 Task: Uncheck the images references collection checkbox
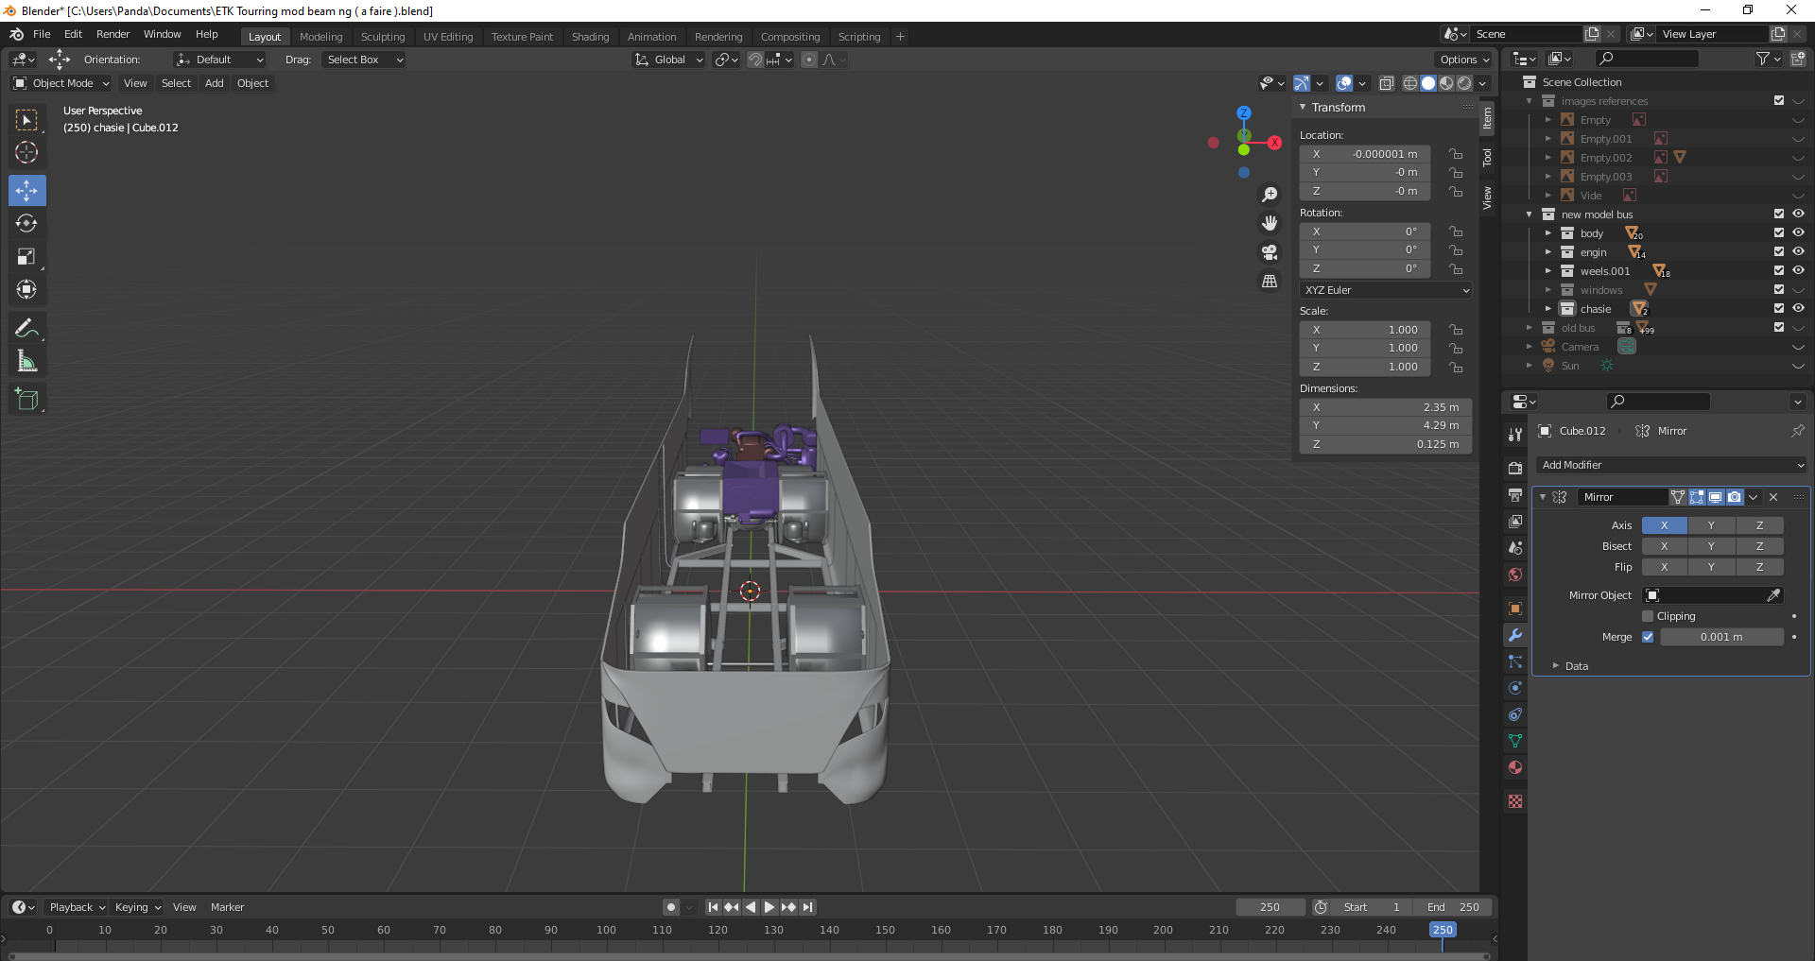point(1779,100)
